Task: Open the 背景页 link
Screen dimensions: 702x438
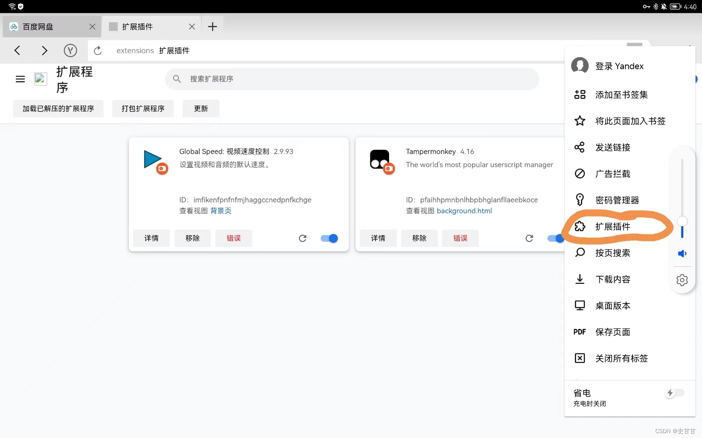Action: pos(221,211)
